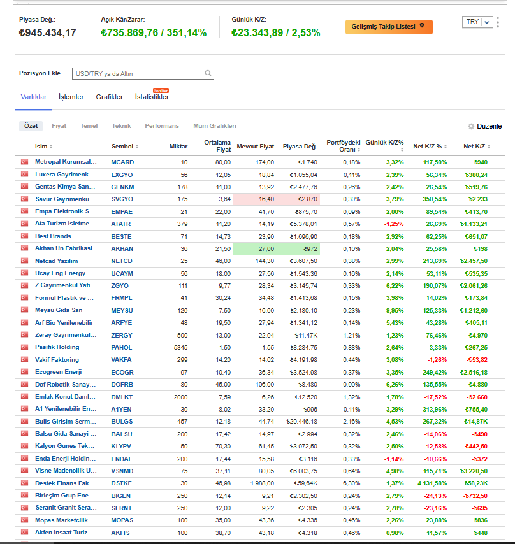Sort by Günlük K/Z% arrows

pos(402,150)
